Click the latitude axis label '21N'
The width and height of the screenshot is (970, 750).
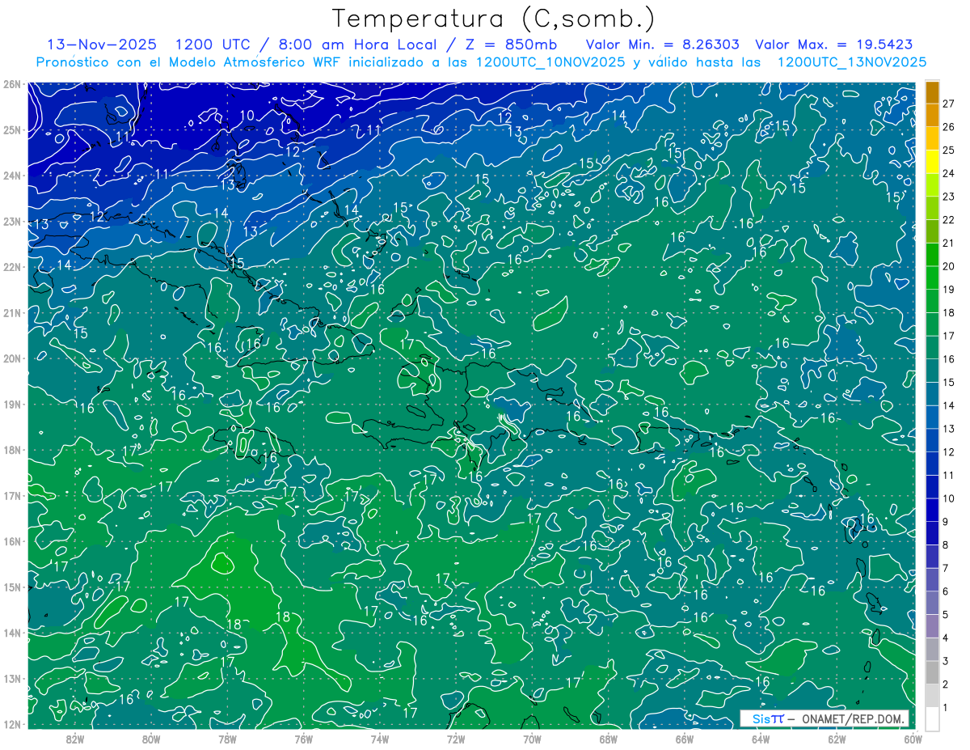[x=11, y=312]
